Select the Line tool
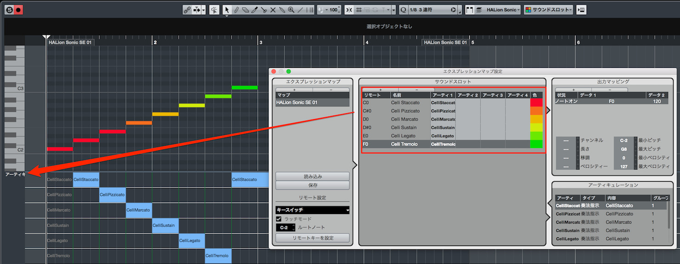 click(300, 10)
